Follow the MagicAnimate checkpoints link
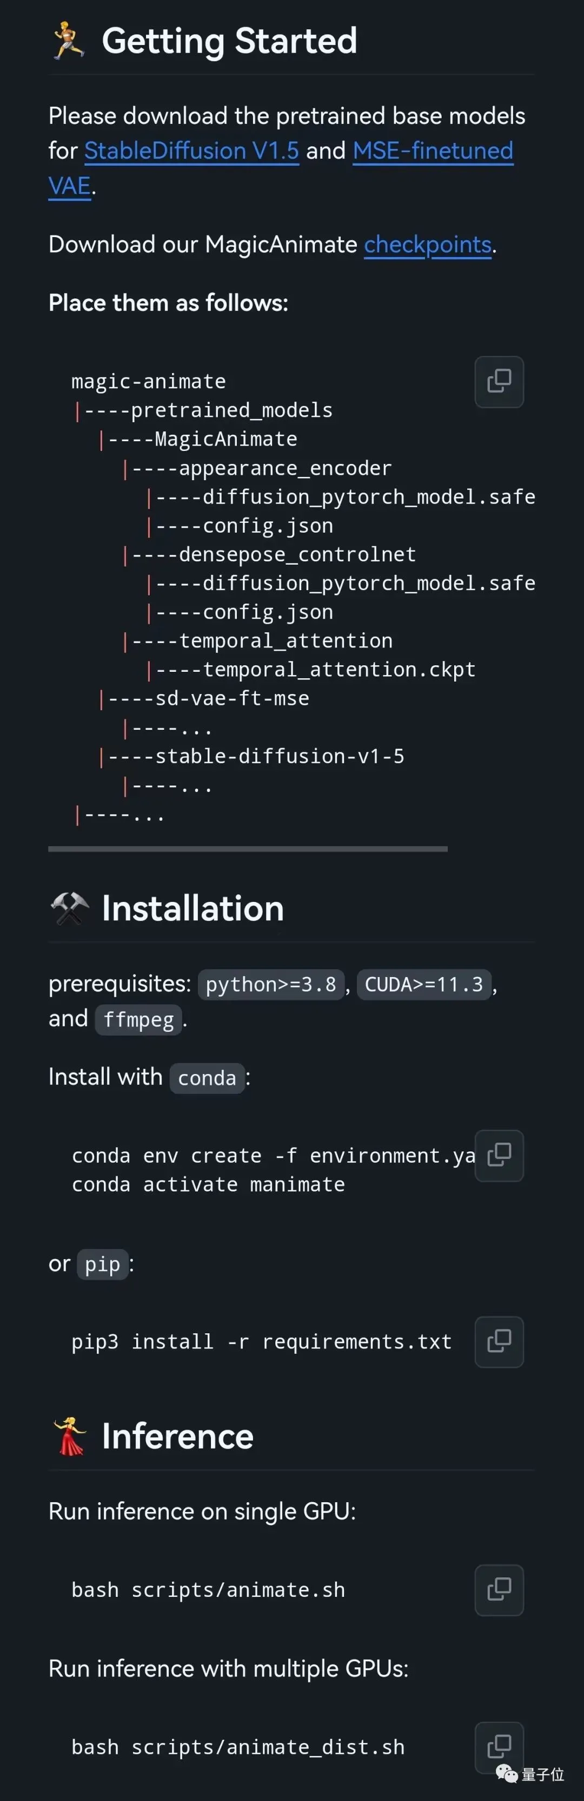The width and height of the screenshot is (584, 1801). coord(428,245)
